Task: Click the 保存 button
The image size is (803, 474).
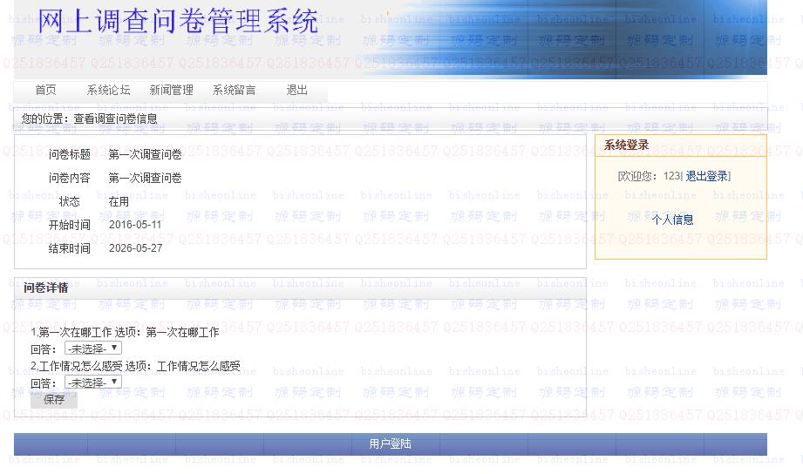Action: [x=54, y=399]
